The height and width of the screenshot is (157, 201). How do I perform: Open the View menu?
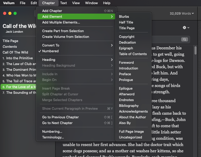pos(76,3)
